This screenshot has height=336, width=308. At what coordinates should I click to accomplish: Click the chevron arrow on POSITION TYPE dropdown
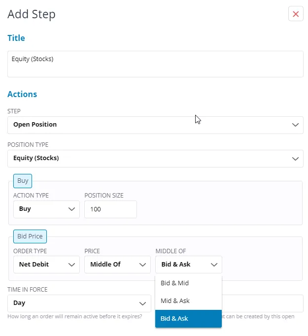click(x=295, y=159)
